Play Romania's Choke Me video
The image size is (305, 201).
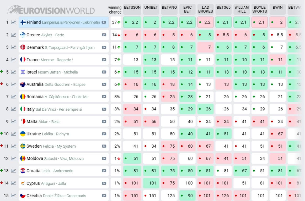pos(104,97)
